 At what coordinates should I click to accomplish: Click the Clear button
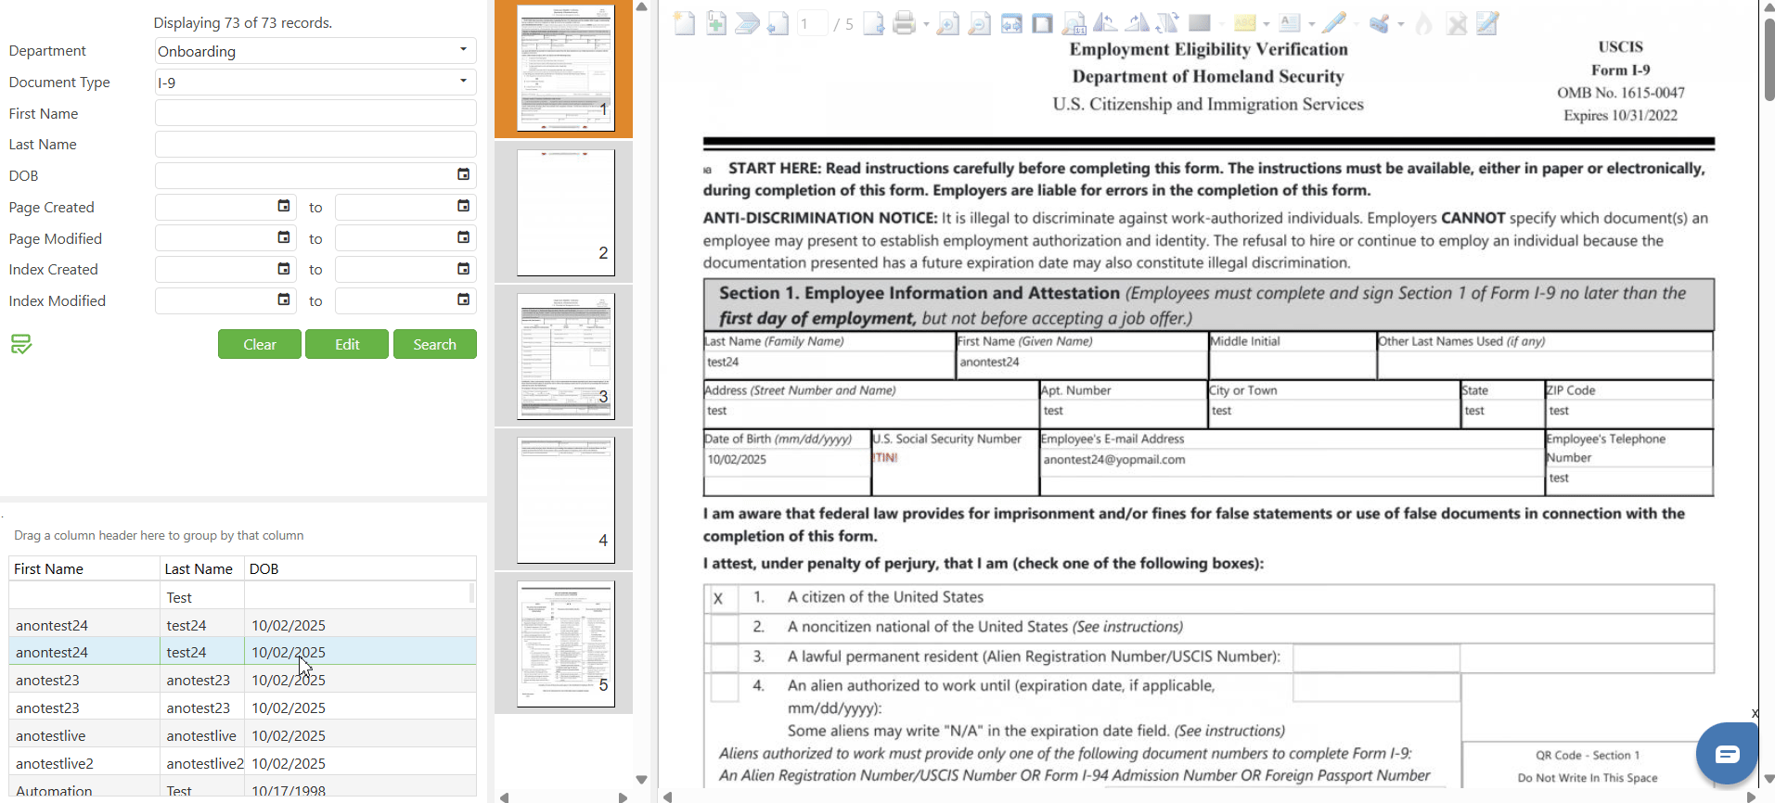(260, 344)
